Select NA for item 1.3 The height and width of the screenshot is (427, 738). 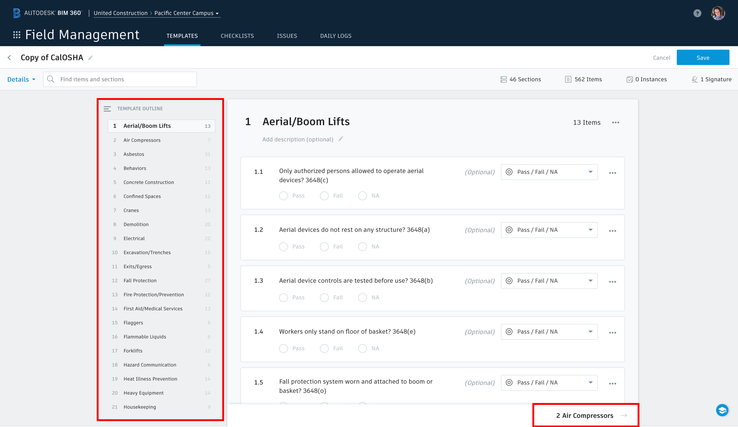(362, 297)
